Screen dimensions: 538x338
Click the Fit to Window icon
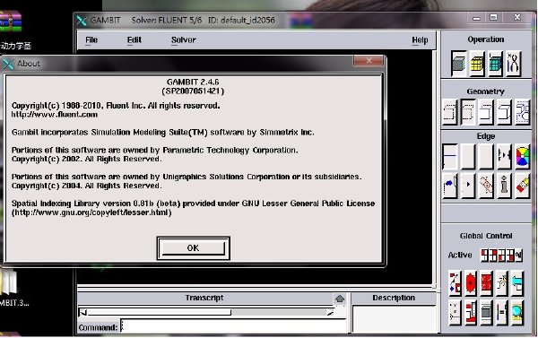[x=456, y=283]
